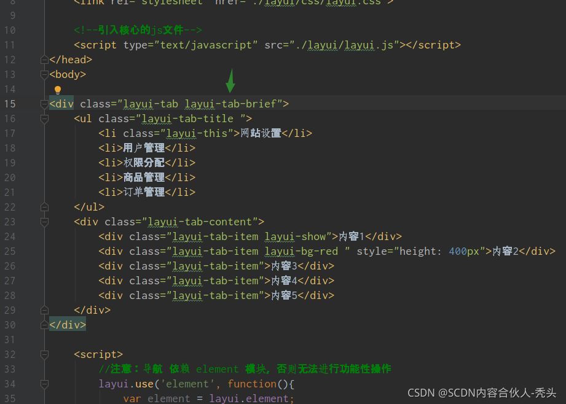Click the text/javascript type value
Viewport: 566px width, 404px height.
206,45
